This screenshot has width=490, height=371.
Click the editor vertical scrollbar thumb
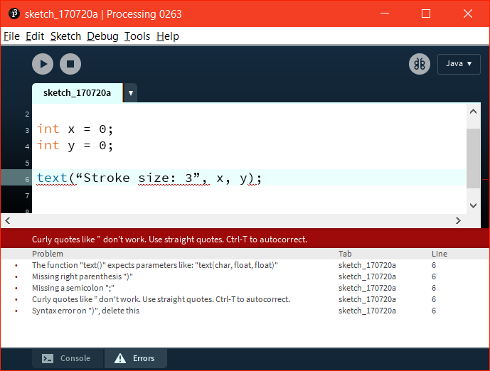pos(473,158)
